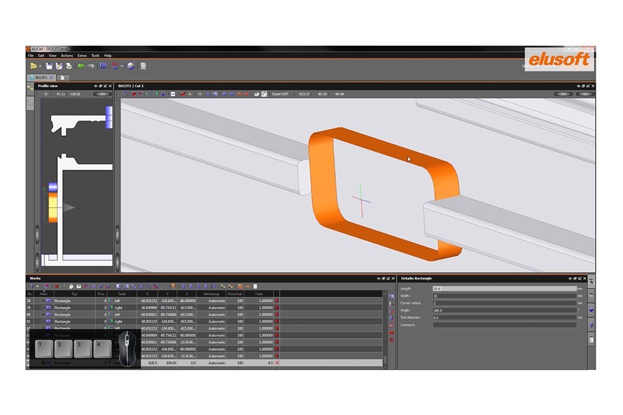623x415 pixels.
Task: Toggle the Aktiv checkbox for row 80
Action: pos(43,315)
